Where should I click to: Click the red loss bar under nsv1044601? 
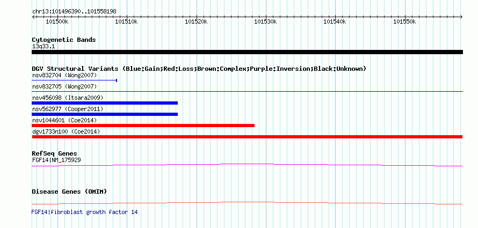click(143, 126)
